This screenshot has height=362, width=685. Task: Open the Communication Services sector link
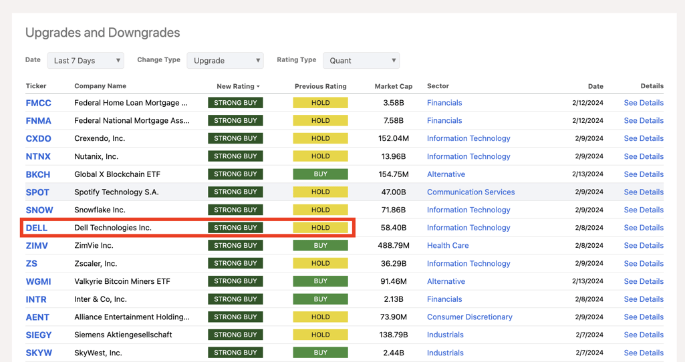(x=470, y=192)
